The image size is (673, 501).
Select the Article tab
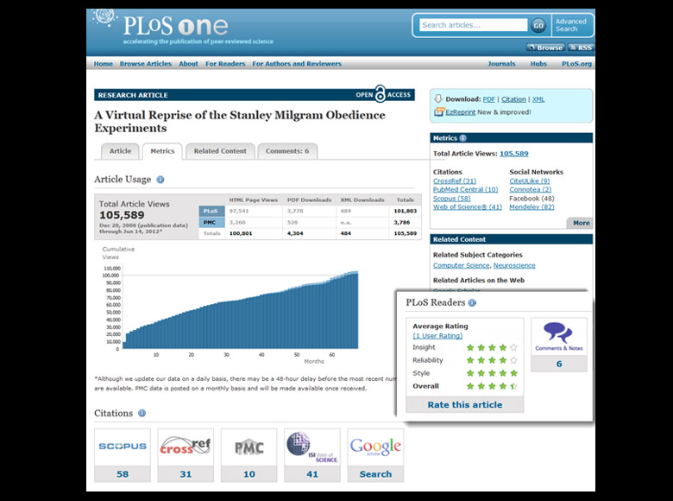[x=120, y=151]
